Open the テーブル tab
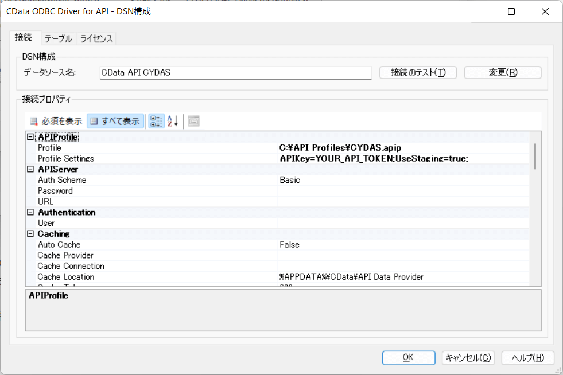The image size is (563, 375). click(58, 38)
